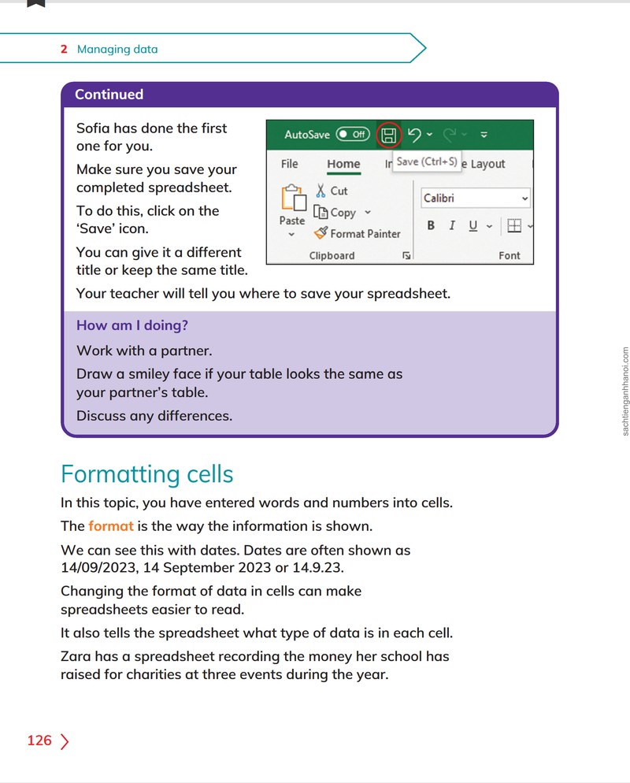Click the text 'Discuss any differences.'

point(154,416)
